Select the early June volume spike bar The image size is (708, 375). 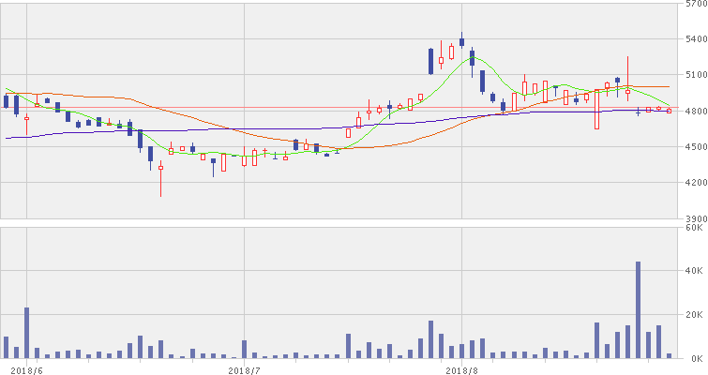point(27,332)
